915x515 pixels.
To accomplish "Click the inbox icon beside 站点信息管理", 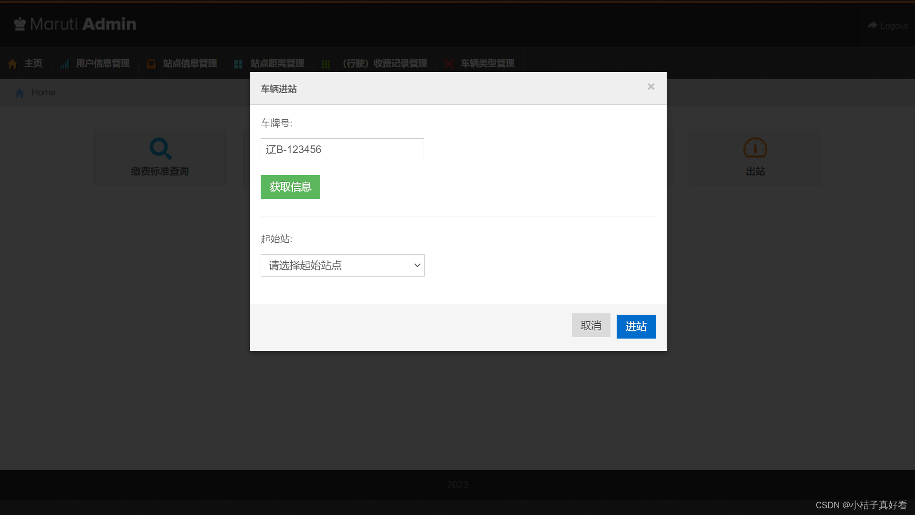I will point(152,64).
